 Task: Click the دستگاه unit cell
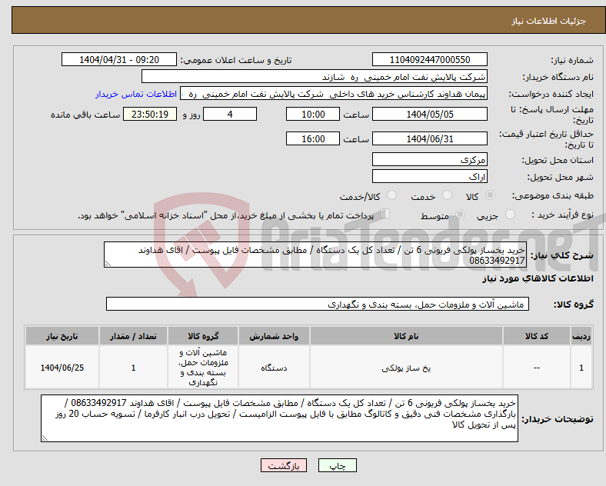274,368
